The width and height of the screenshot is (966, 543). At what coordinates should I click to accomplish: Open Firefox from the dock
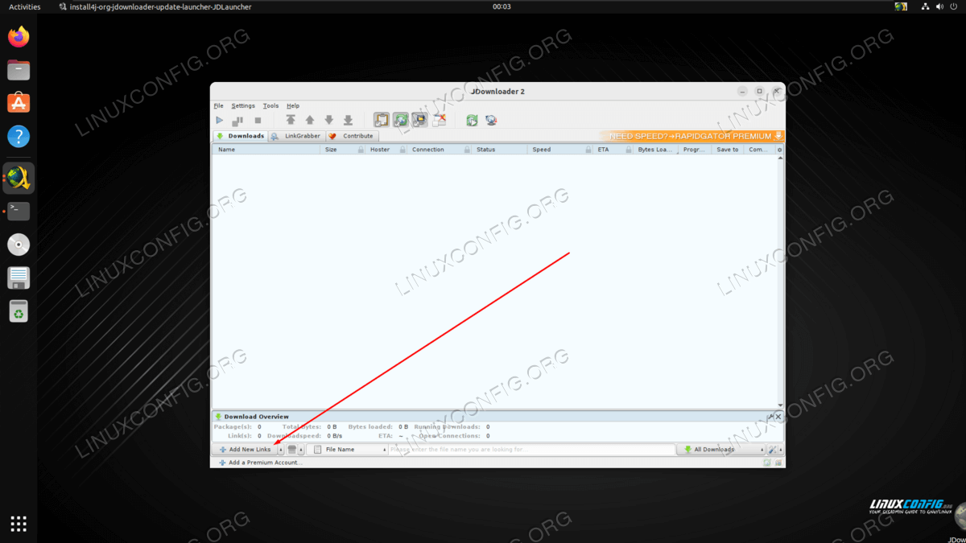click(19, 36)
